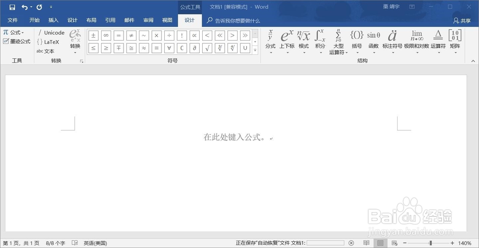Insert the greater-than > symbol
The height and width of the screenshot is (248, 479).
tap(232, 36)
